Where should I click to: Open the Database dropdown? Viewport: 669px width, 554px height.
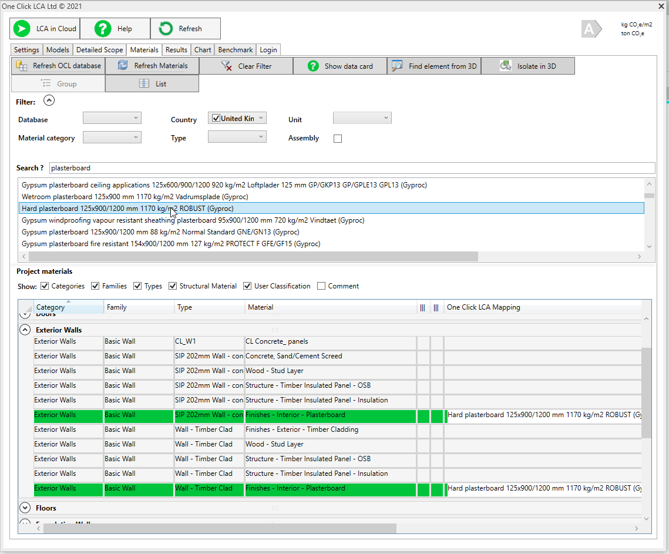coord(112,119)
